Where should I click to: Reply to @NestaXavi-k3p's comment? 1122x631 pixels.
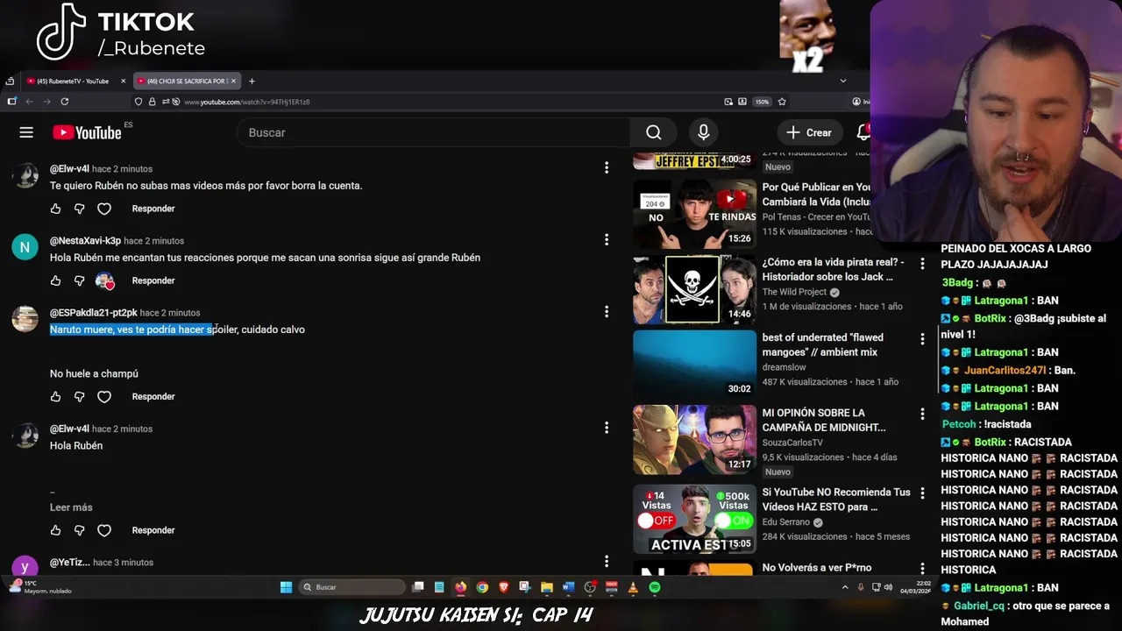point(153,280)
